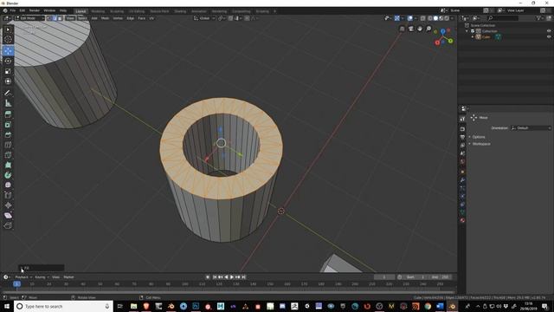Enable vertex select mode
554x312 pixels.
coord(49,18)
